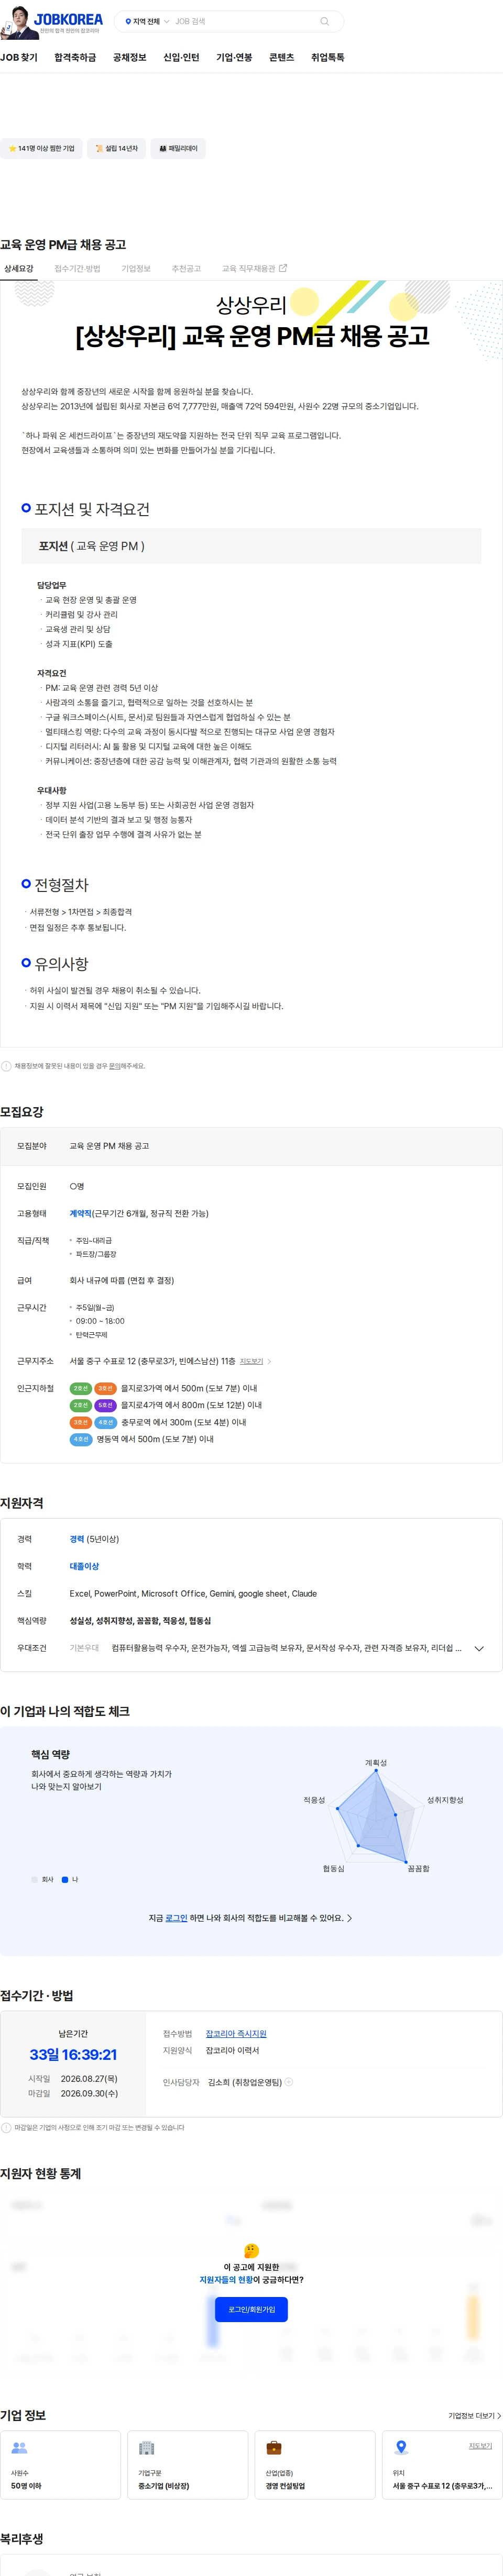Image resolution: width=503 pixels, height=2576 pixels.
Task: Click the 계약직 employment type text
Action: click(80, 1213)
